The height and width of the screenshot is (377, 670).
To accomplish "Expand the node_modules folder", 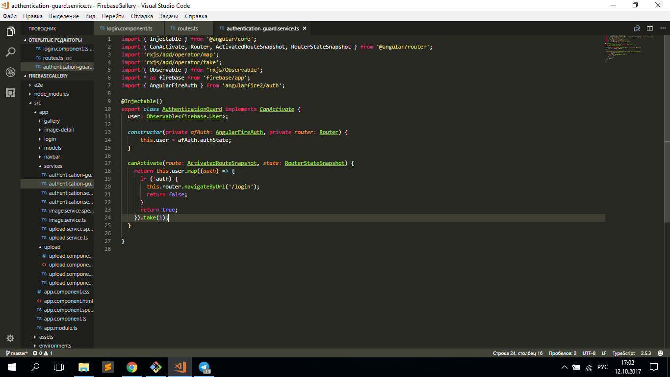I will 52,94.
